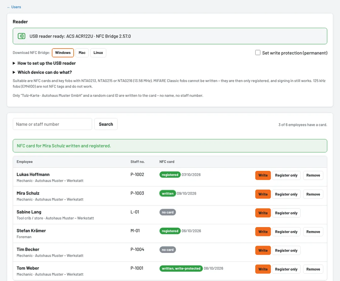Click the 'registered' badge for Lukas Hoffmann
This screenshot has height=281, width=340.
170,175
